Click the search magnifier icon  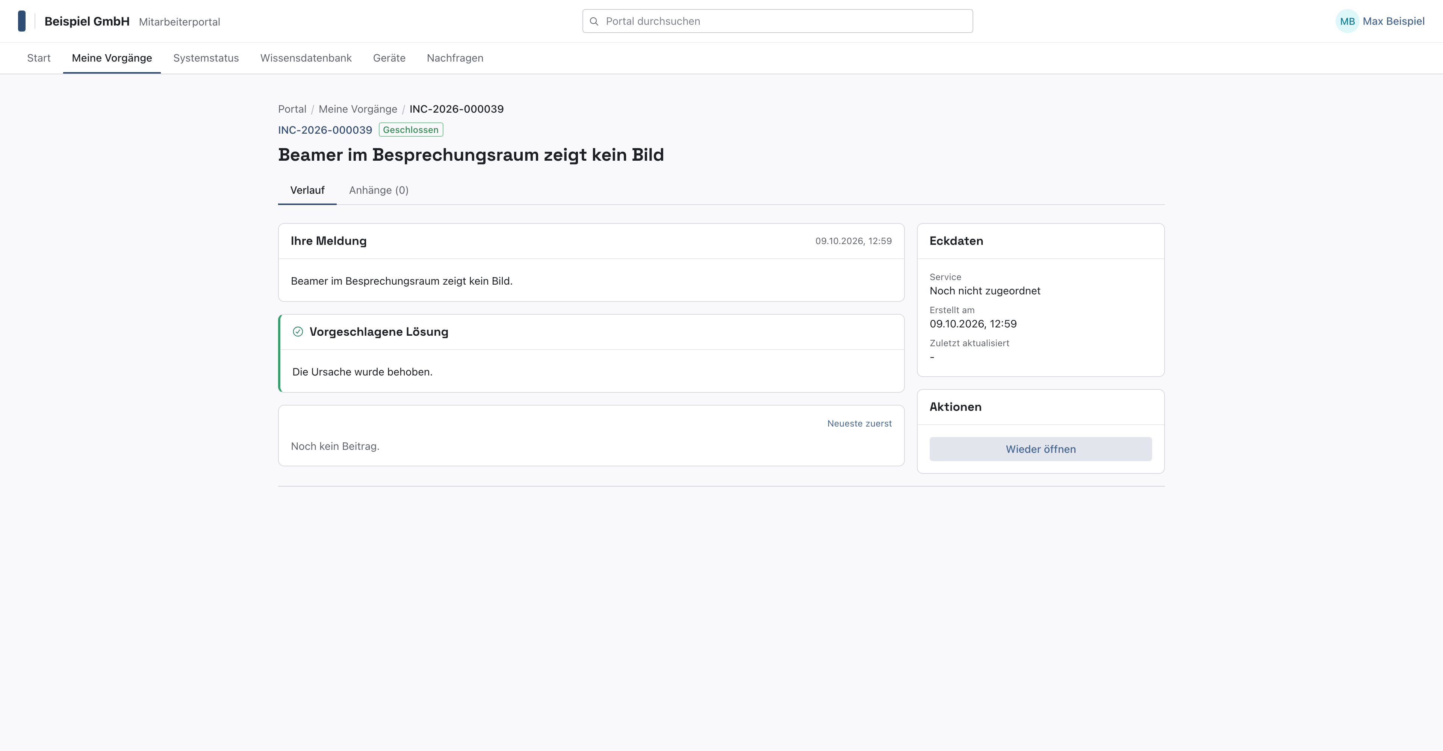click(594, 21)
